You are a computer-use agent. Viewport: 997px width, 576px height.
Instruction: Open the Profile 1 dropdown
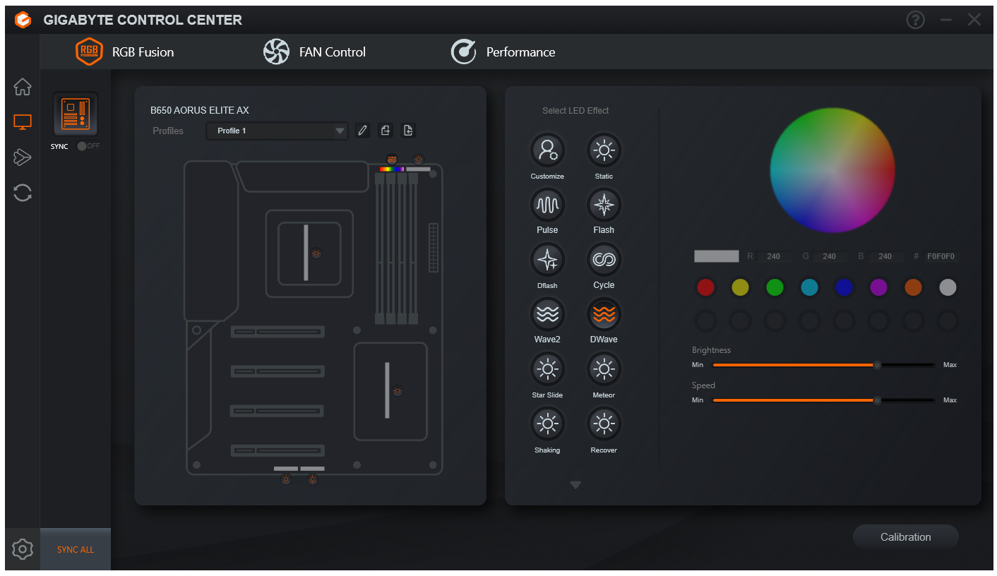pyautogui.click(x=277, y=131)
